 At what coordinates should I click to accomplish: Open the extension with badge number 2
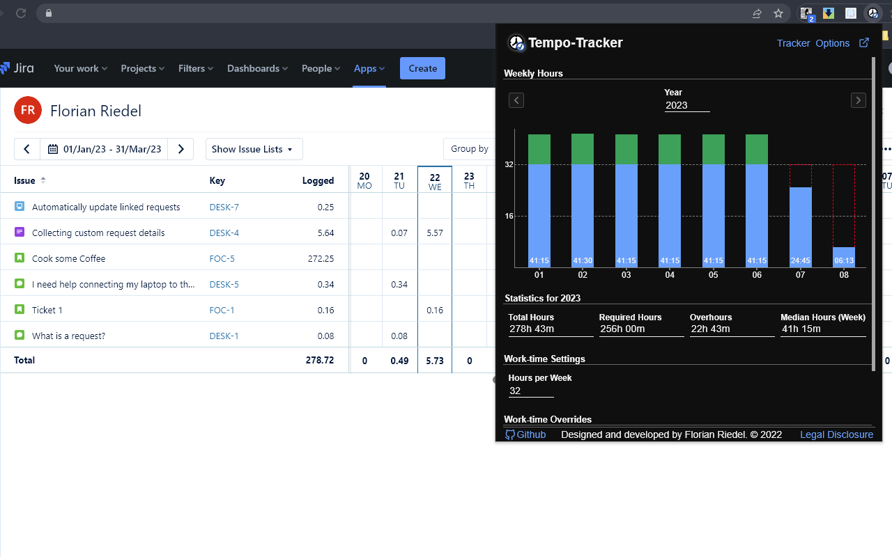point(807,13)
